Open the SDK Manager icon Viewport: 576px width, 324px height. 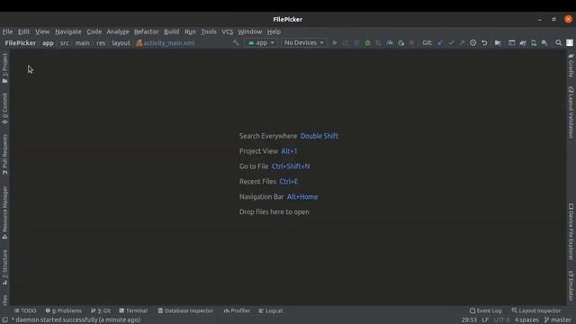pos(544,43)
